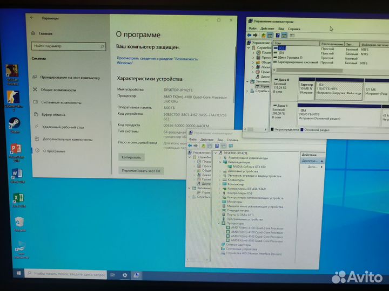Expand Дисковые устройства category
Screen dimensions: 389x291
220,171
